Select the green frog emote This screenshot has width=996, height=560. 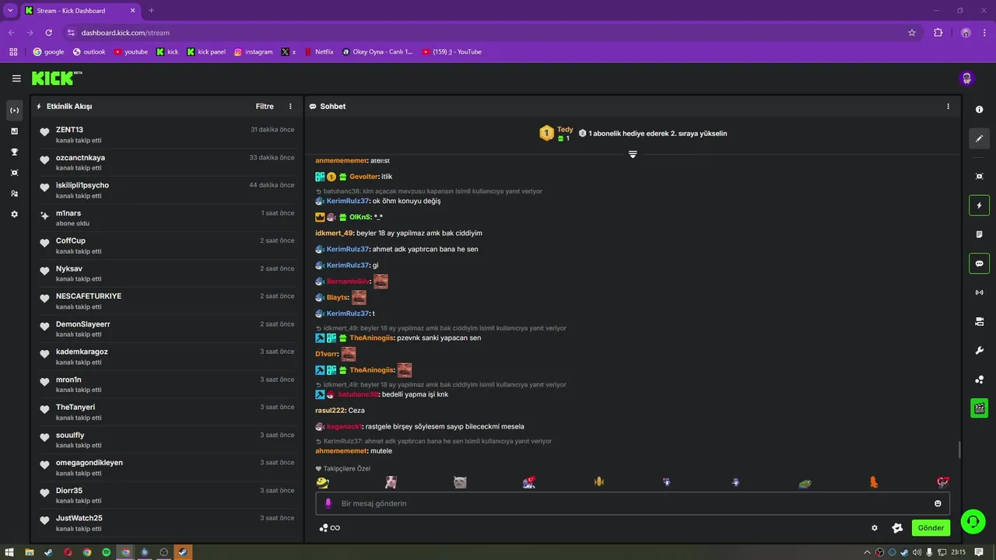805,482
